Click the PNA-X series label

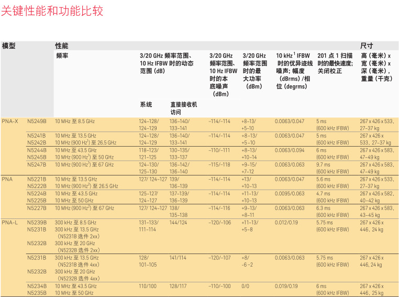coord(10,121)
